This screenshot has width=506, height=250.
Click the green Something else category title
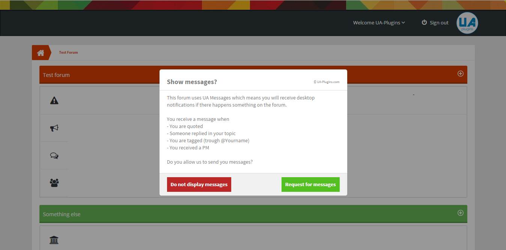(62, 214)
